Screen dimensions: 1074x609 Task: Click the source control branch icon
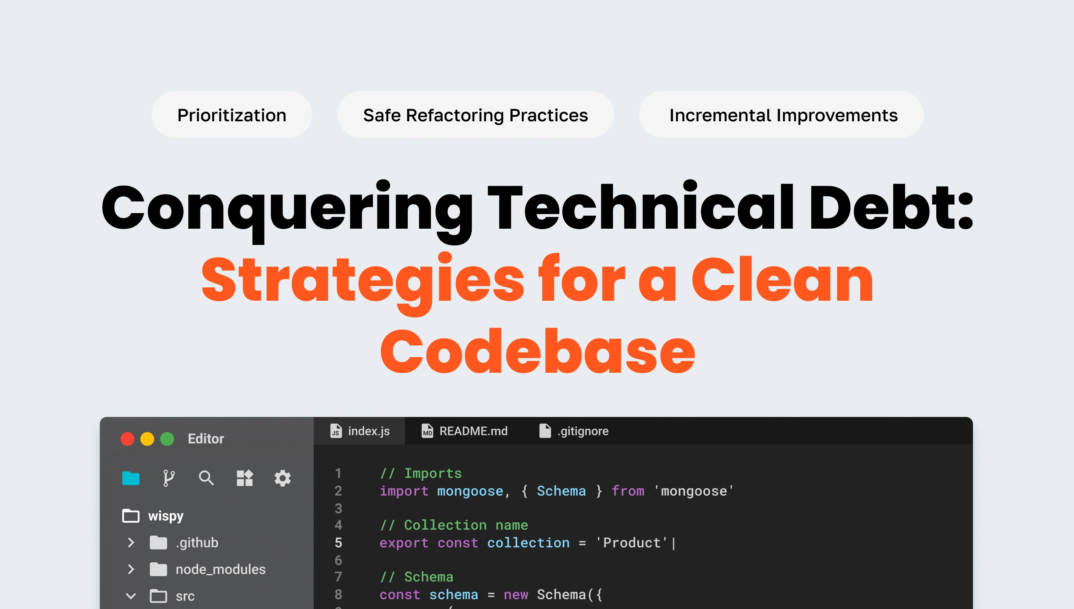coord(168,478)
